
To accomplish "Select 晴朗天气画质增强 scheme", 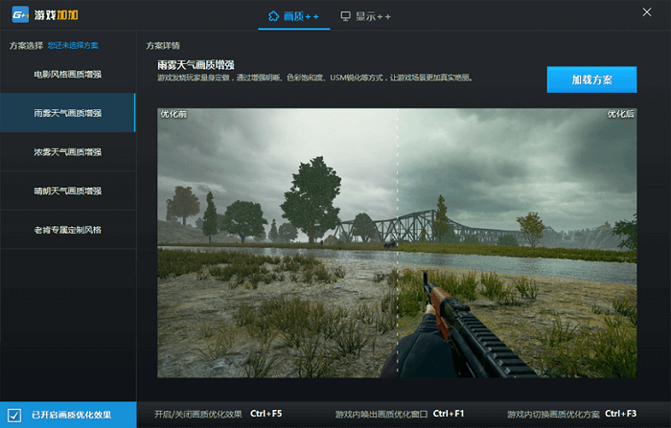I will (x=68, y=191).
